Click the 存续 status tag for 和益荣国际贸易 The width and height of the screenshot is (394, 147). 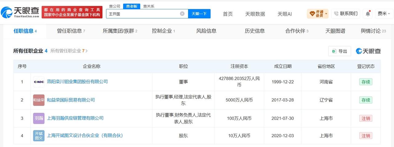tap(366, 100)
